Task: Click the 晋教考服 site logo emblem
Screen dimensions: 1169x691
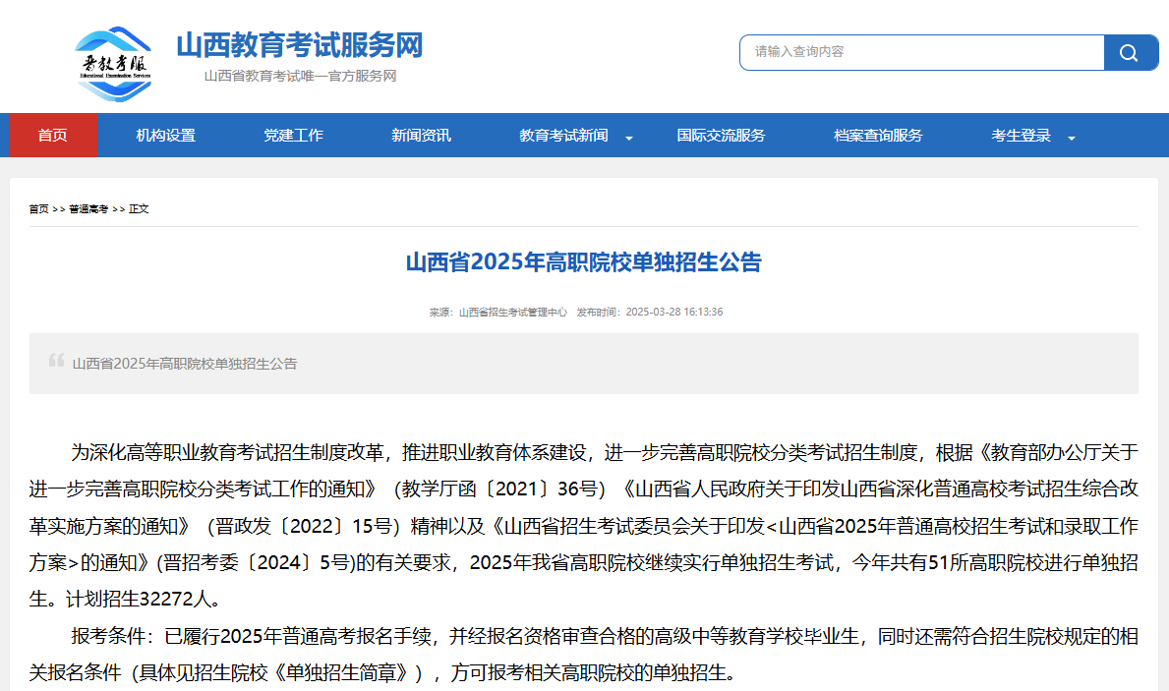Action: coord(113,65)
